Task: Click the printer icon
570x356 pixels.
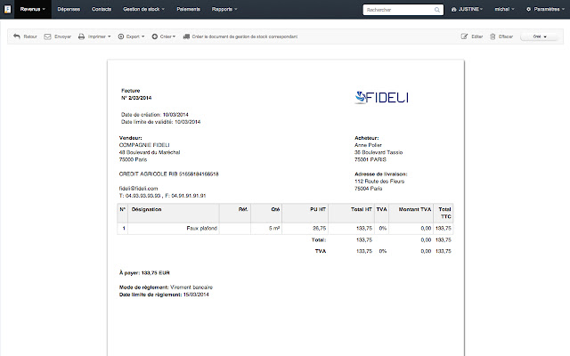Action: (81, 36)
